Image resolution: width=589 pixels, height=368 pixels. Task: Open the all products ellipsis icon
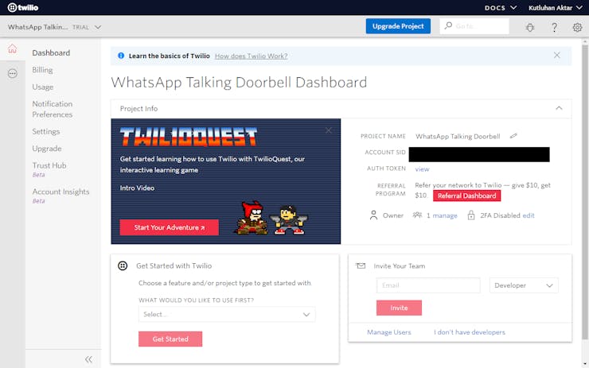(x=13, y=74)
